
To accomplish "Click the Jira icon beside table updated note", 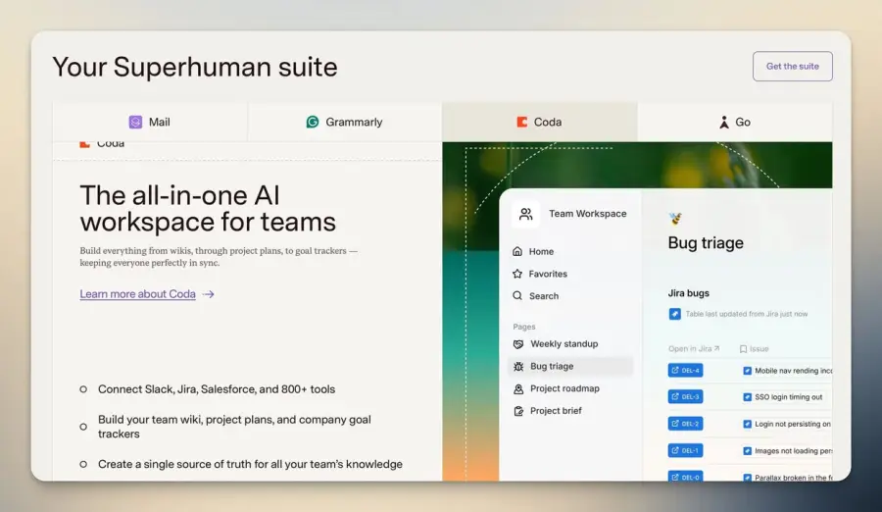I will (x=675, y=314).
